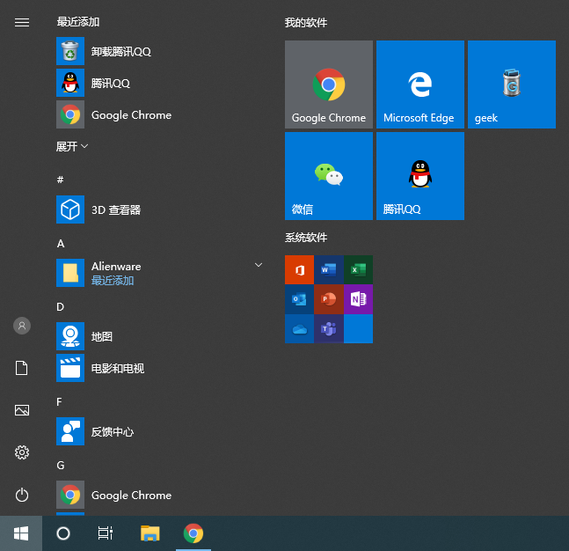Open 反馈中心 feedback hub
The width and height of the screenshot is (569, 551).
click(x=160, y=431)
